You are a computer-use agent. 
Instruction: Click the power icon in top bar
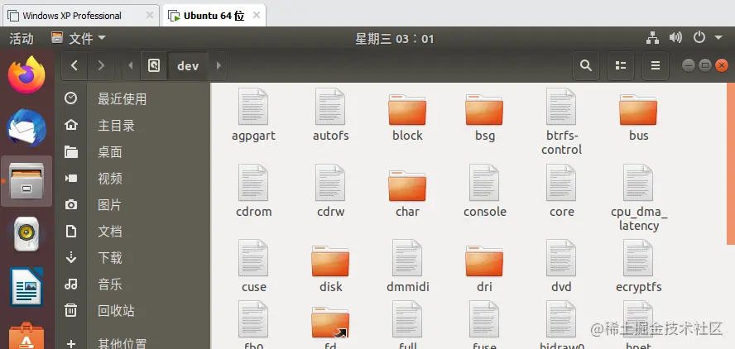[699, 37]
